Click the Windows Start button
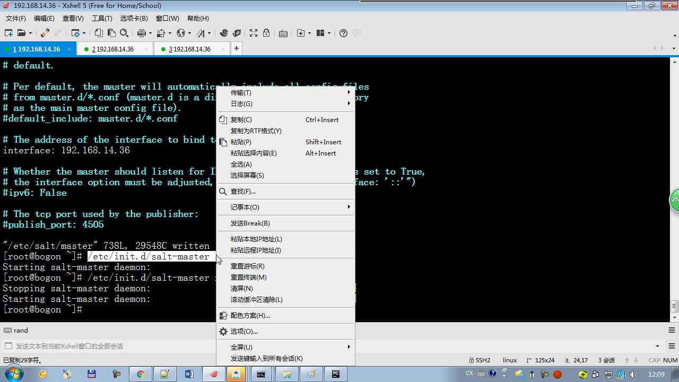This screenshot has width=679, height=382. [x=13, y=374]
